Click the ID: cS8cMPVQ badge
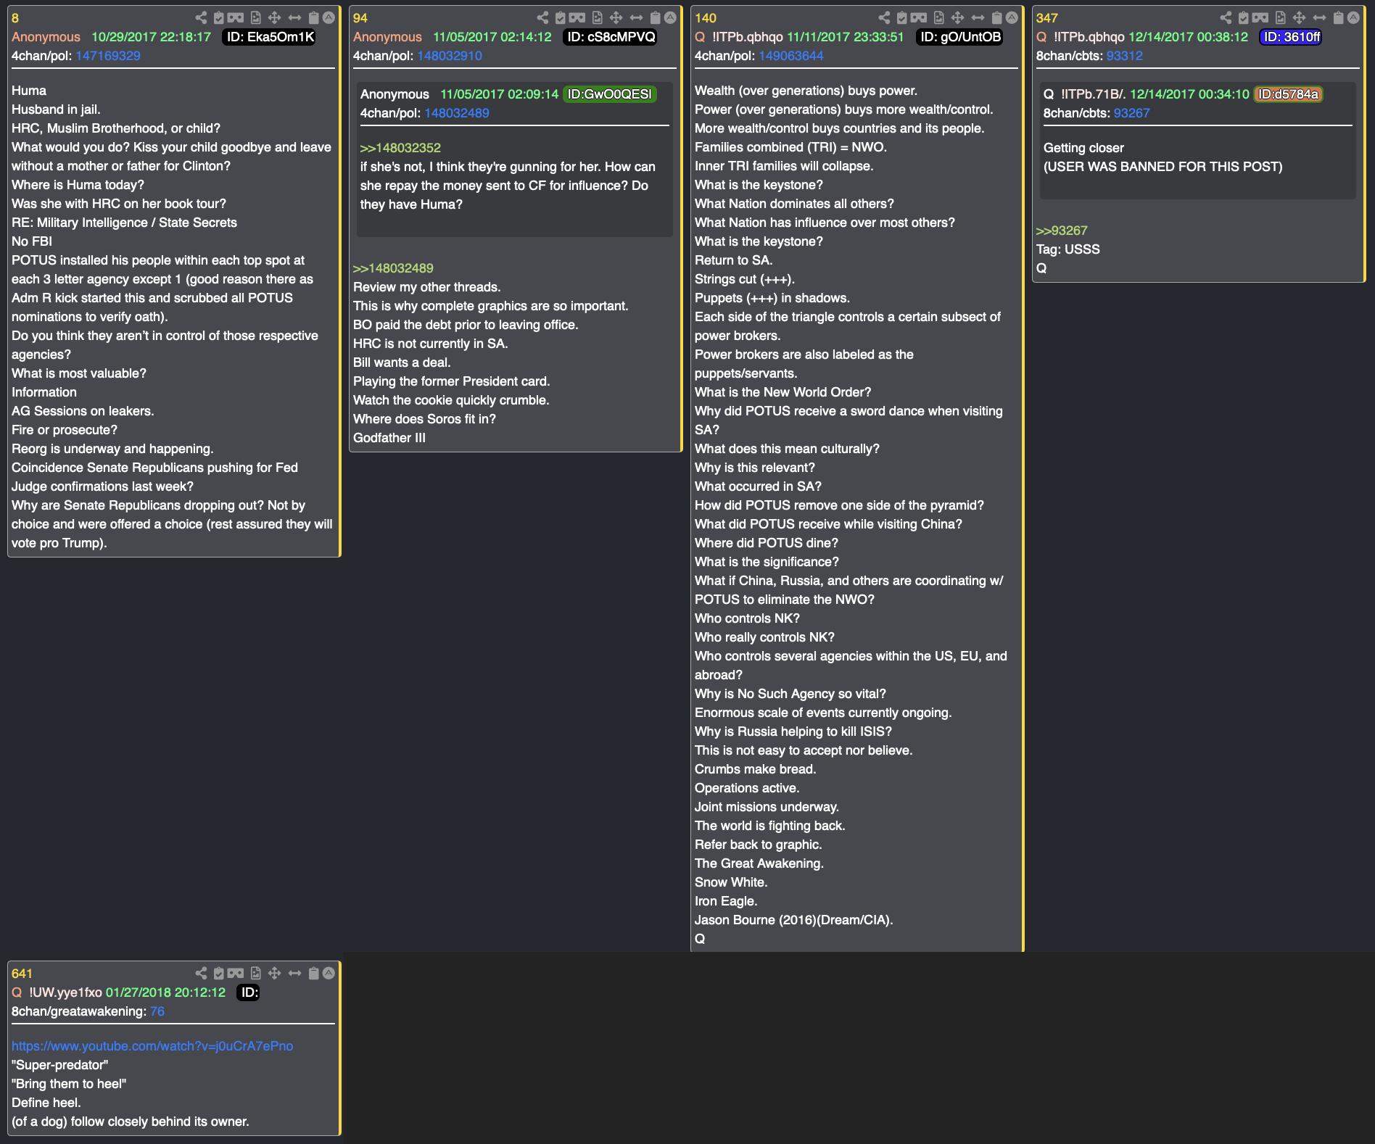The width and height of the screenshot is (1375, 1144). (611, 37)
